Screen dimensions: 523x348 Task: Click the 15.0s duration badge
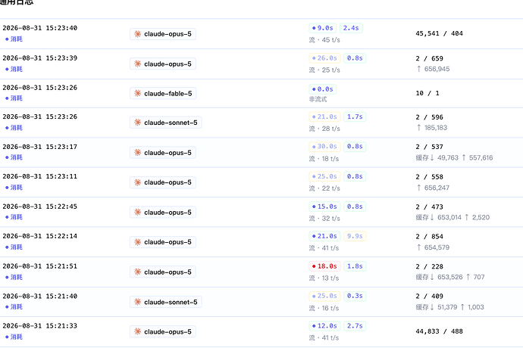pyautogui.click(x=325, y=207)
